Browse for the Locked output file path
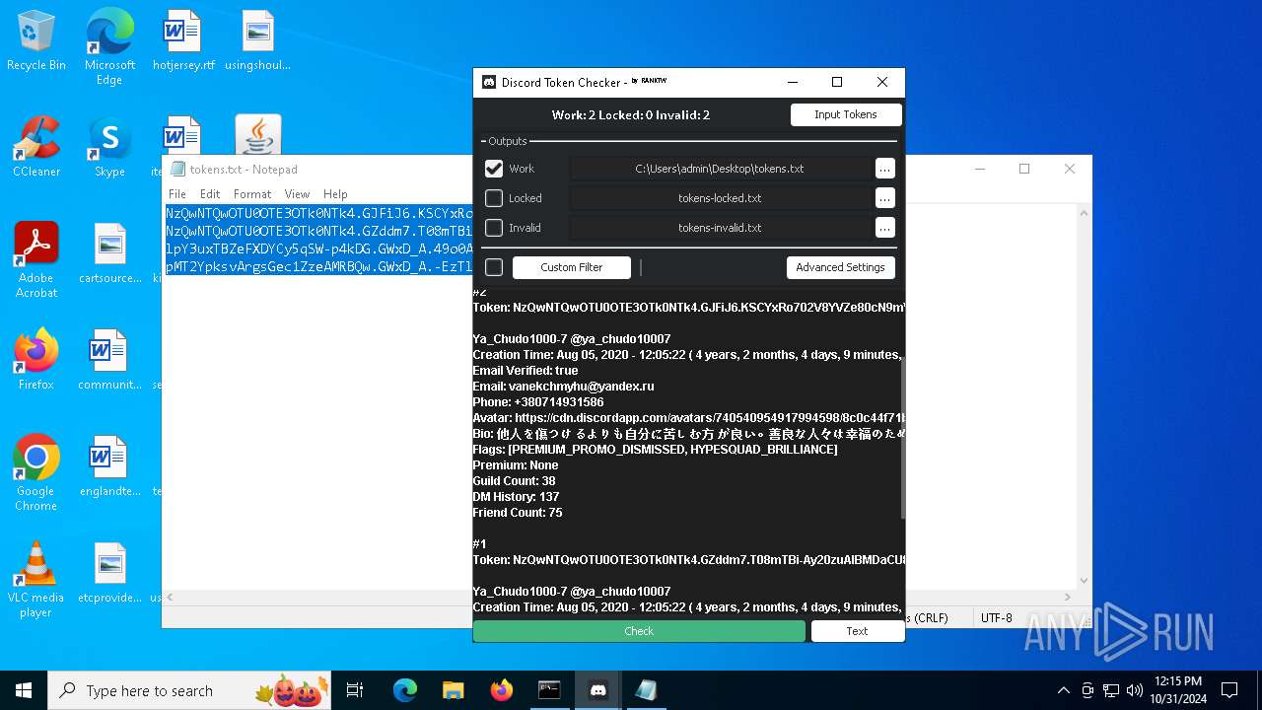Viewport: 1262px width, 710px height. pyautogui.click(x=884, y=198)
